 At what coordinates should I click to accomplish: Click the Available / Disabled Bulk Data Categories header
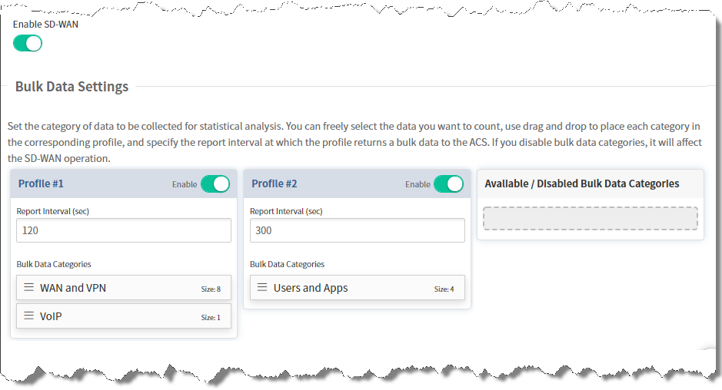[x=582, y=183]
